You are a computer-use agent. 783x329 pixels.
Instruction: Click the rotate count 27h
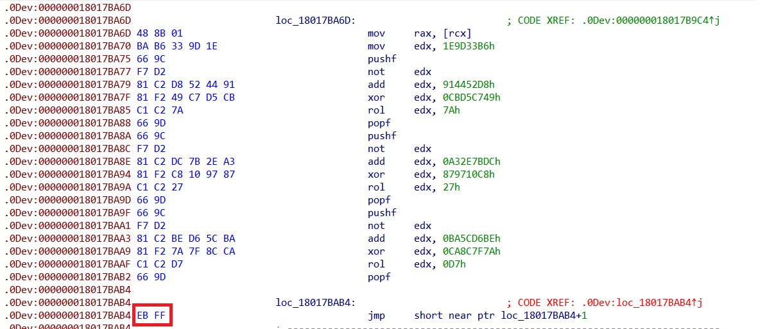point(451,187)
